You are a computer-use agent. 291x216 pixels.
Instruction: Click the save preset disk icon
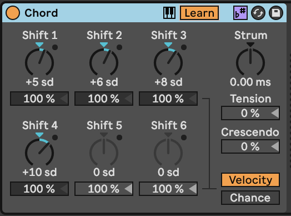(x=276, y=13)
